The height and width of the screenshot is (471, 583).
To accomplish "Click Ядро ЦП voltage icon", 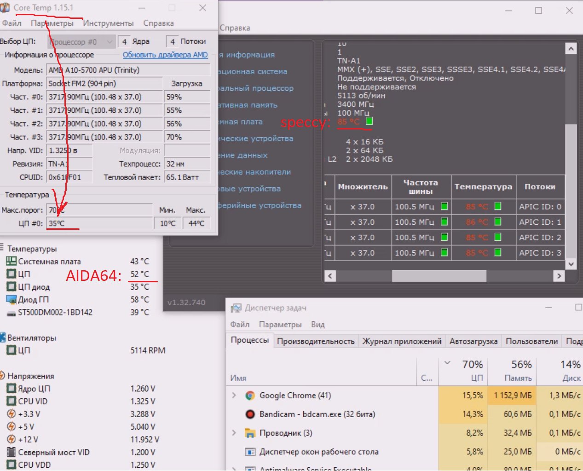I will coord(11,389).
